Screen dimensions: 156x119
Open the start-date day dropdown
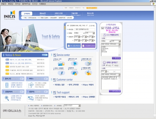91,37
